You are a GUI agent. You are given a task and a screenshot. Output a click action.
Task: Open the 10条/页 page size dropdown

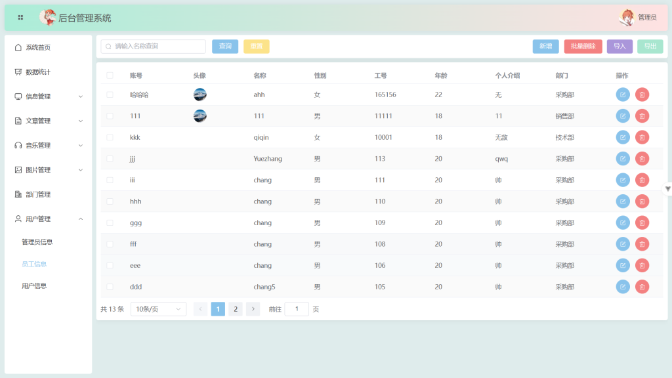pos(158,309)
